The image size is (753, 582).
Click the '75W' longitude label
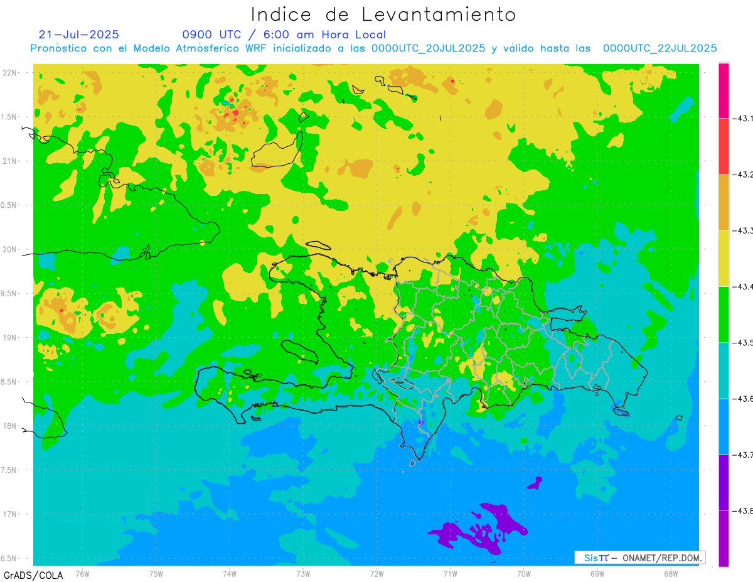[156, 573]
